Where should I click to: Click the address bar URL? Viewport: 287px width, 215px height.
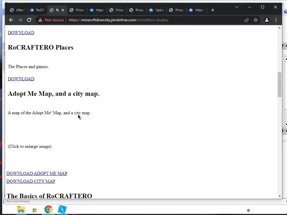(x=119, y=20)
